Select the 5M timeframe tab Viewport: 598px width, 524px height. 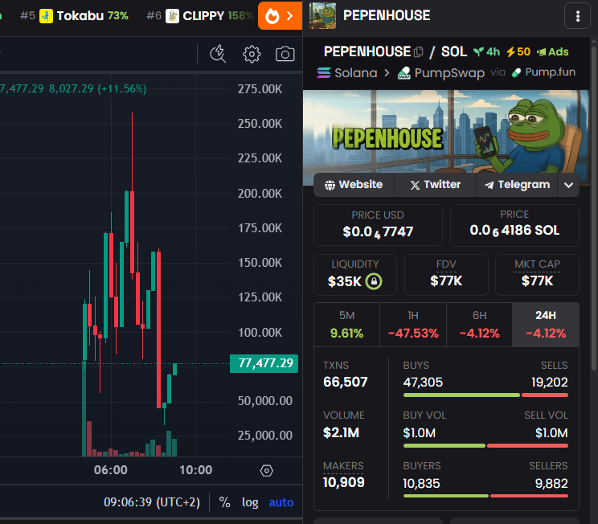[x=346, y=325]
